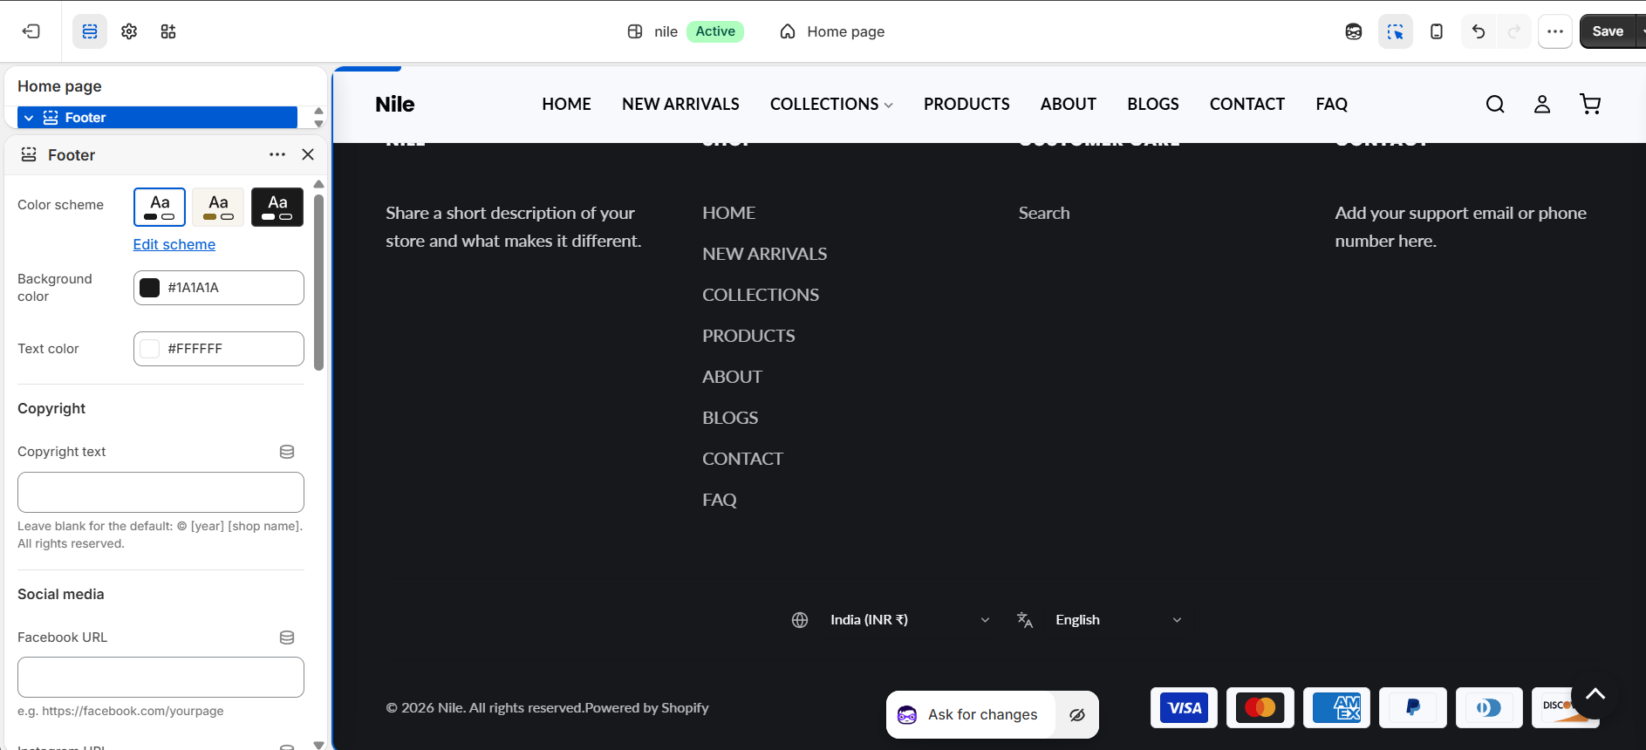Open the App embeds icon
Image resolution: width=1646 pixels, height=750 pixels.
pos(168,31)
